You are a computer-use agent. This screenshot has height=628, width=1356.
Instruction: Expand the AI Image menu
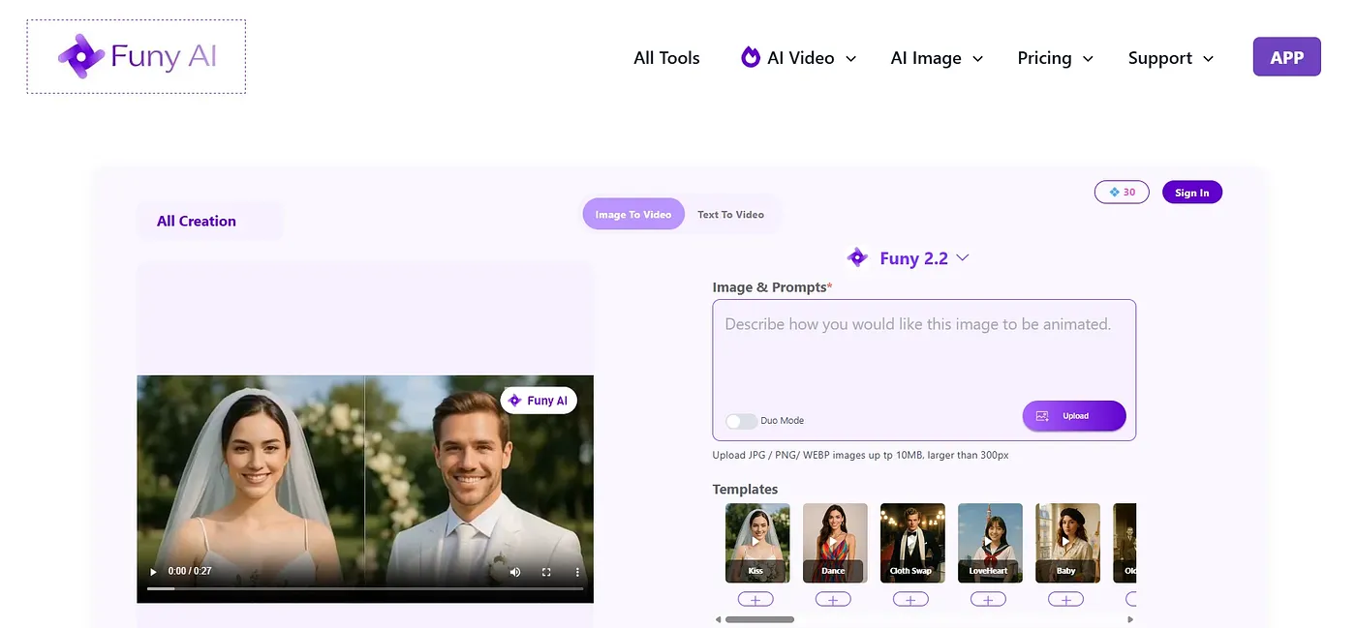tap(937, 58)
